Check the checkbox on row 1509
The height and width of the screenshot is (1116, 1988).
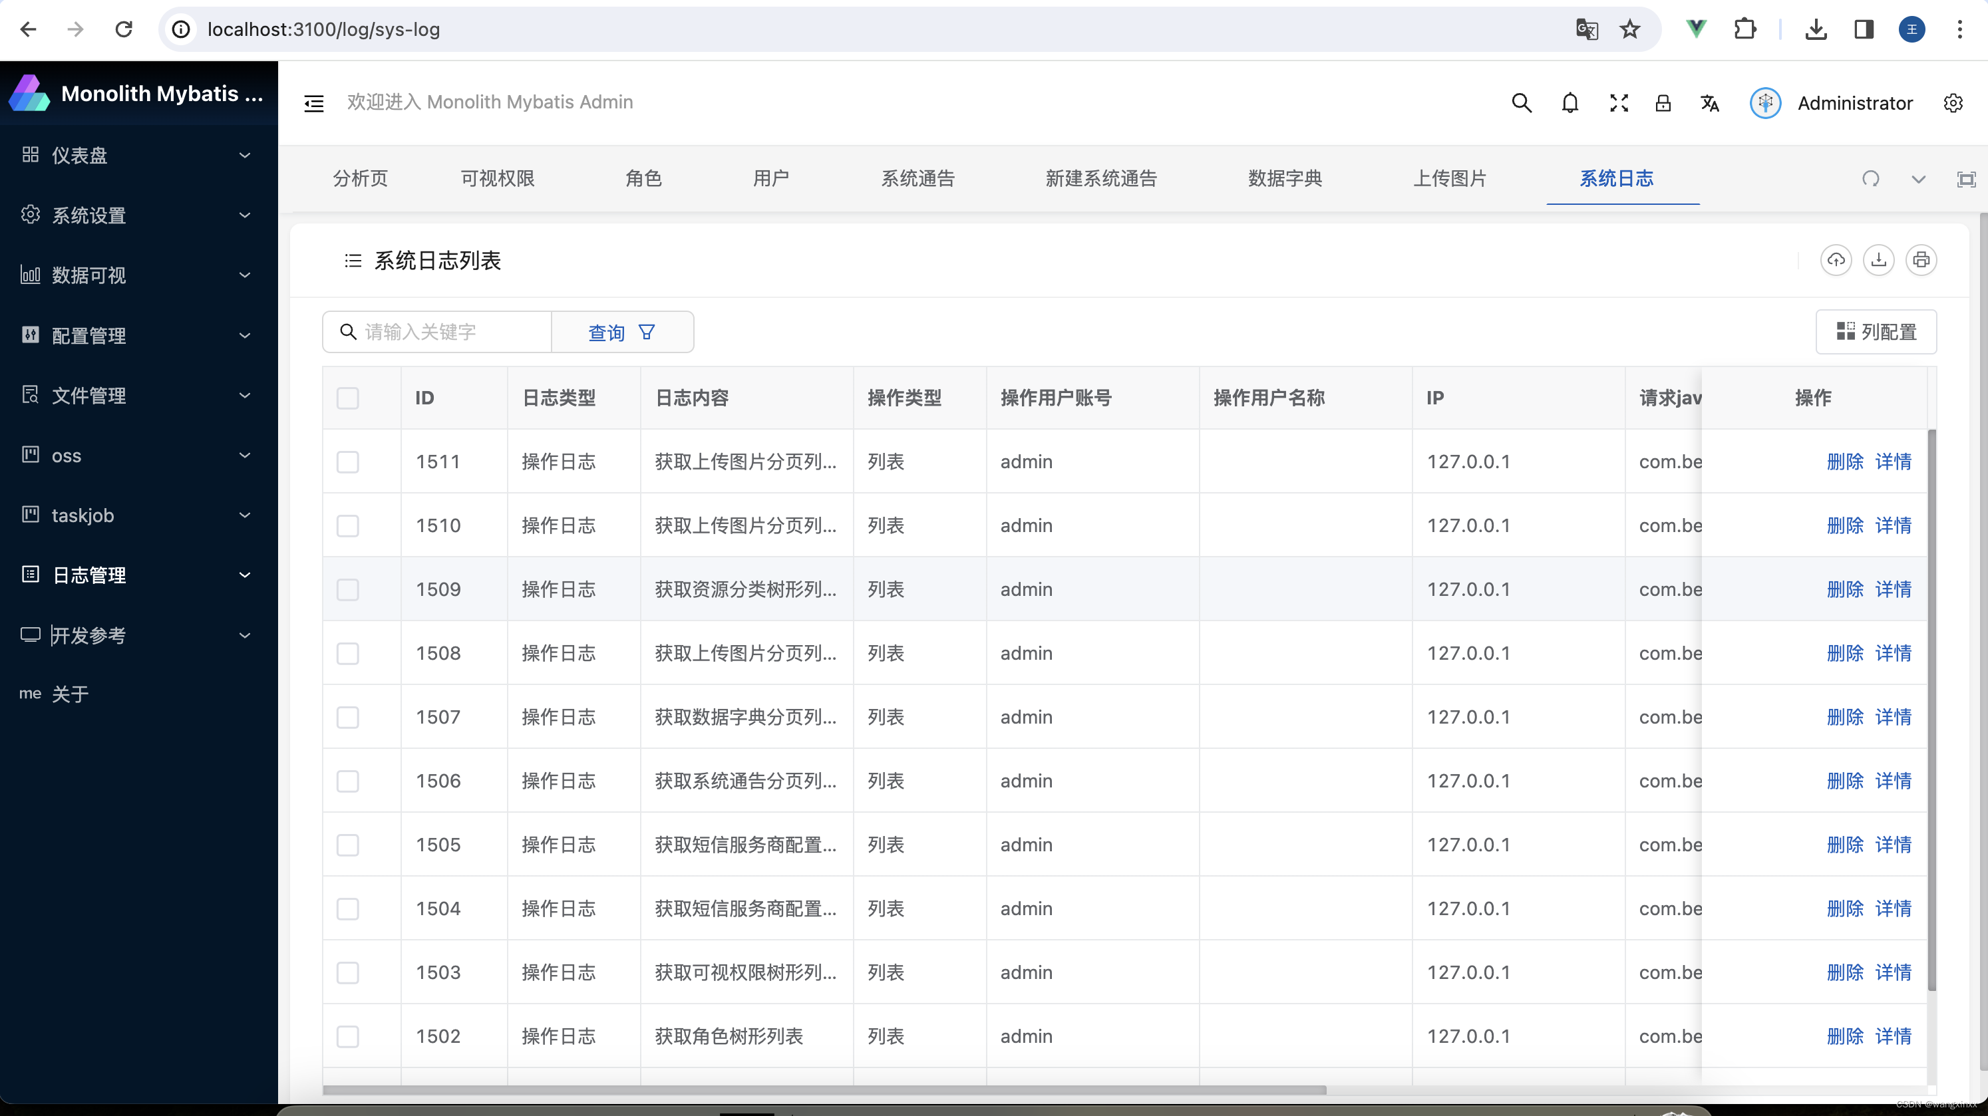(x=348, y=589)
